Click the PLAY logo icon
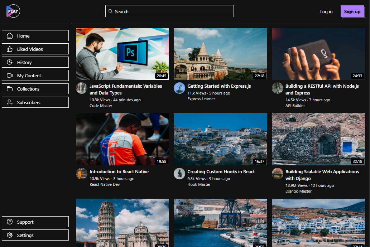The height and width of the screenshot is (247, 370). 13,11
